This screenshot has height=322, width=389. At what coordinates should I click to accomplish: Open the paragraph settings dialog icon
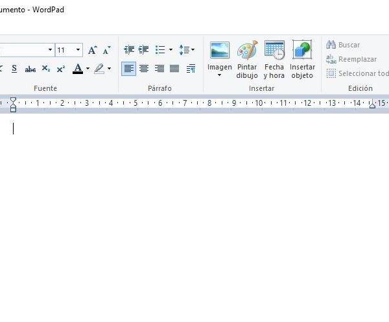(191, 69)
